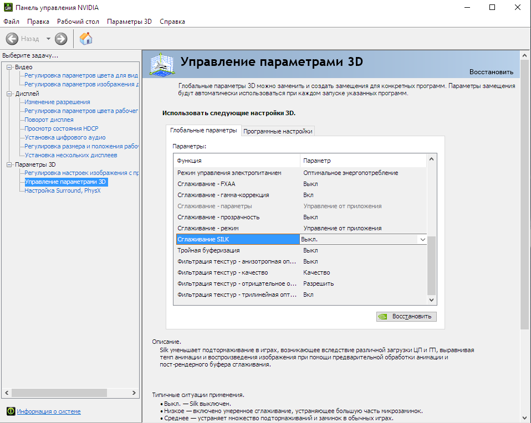
Task: Select Сглаживание - гамма-коррекция row
Action: [300, 195]
